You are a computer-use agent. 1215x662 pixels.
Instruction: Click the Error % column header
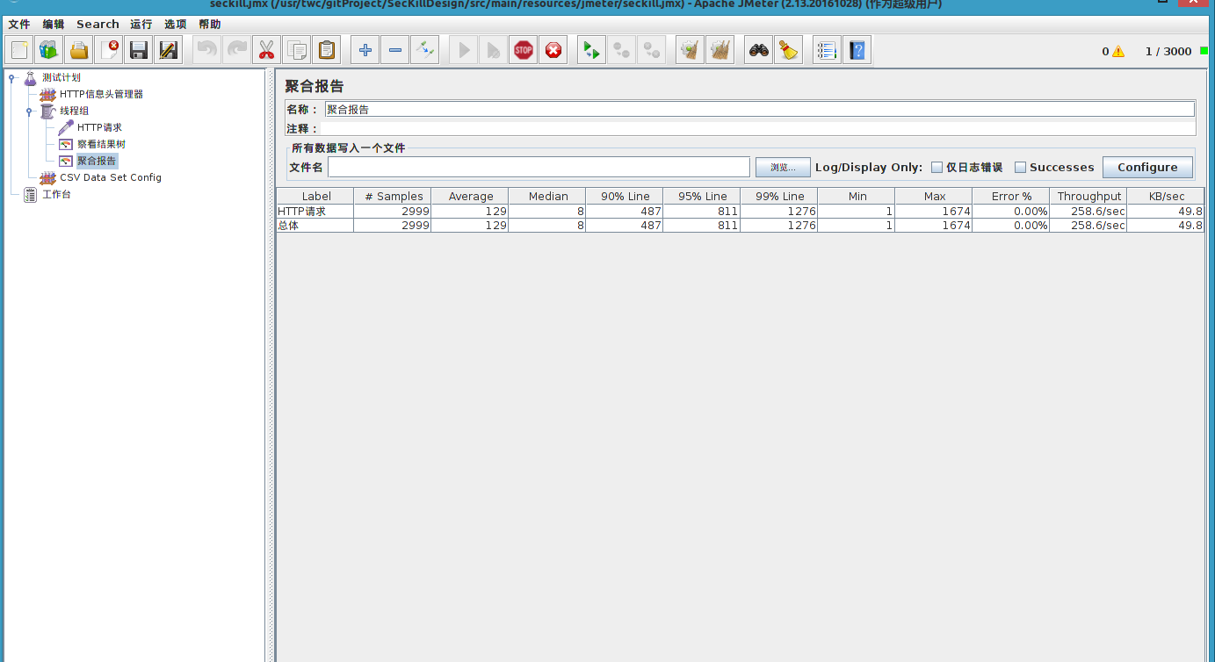click(x=1011, y=196)
